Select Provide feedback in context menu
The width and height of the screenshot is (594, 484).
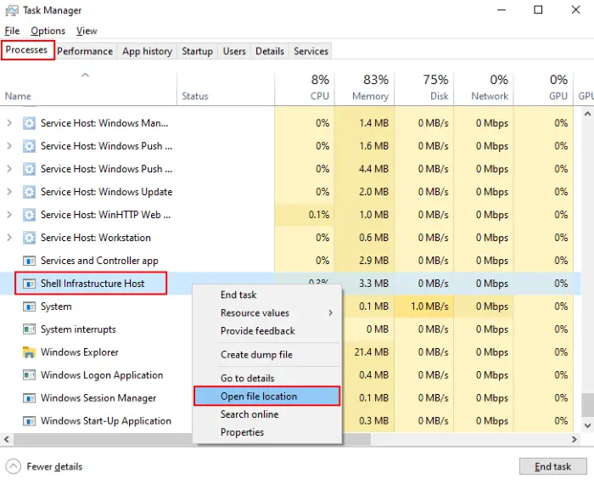267,331
